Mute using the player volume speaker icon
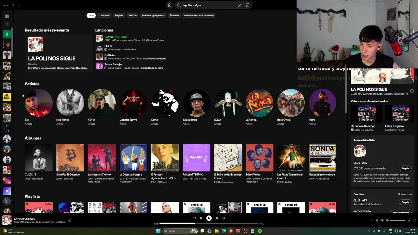The image size is (418, 235). [x=387, y=220]
